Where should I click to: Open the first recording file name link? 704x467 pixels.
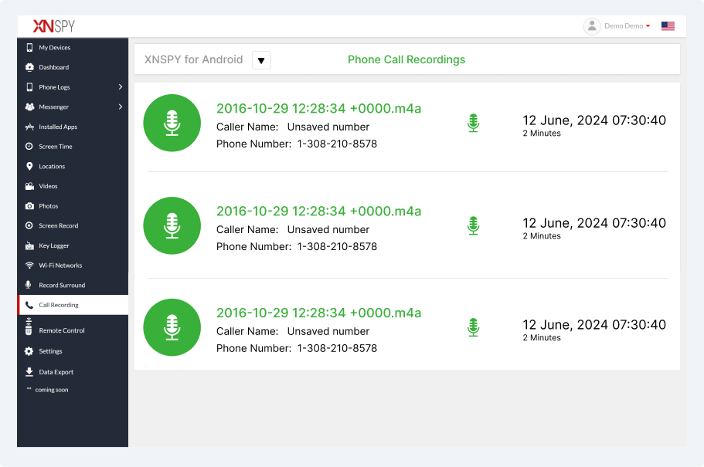tap(318, 108)
